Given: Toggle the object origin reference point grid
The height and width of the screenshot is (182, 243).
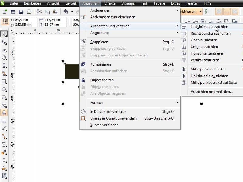Looking at the screenshot, I should (x=5, y=22).
